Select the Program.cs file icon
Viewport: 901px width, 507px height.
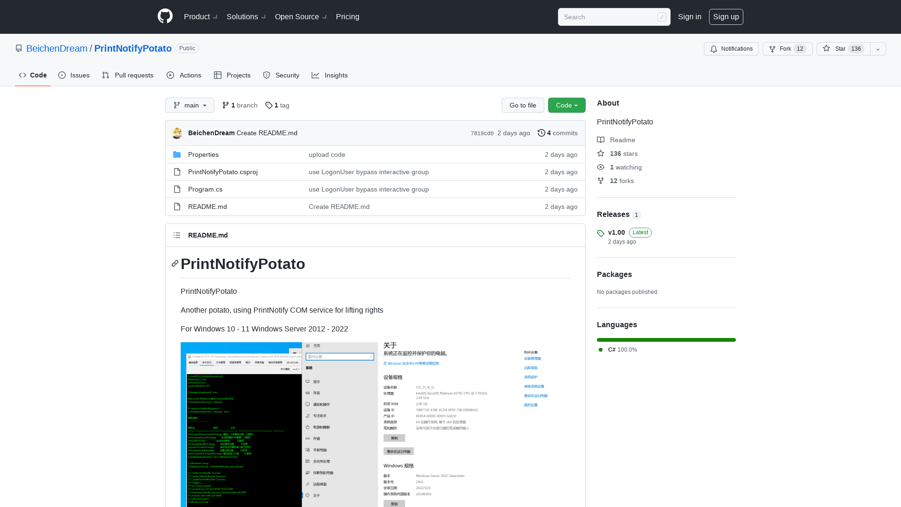point(177,189)
